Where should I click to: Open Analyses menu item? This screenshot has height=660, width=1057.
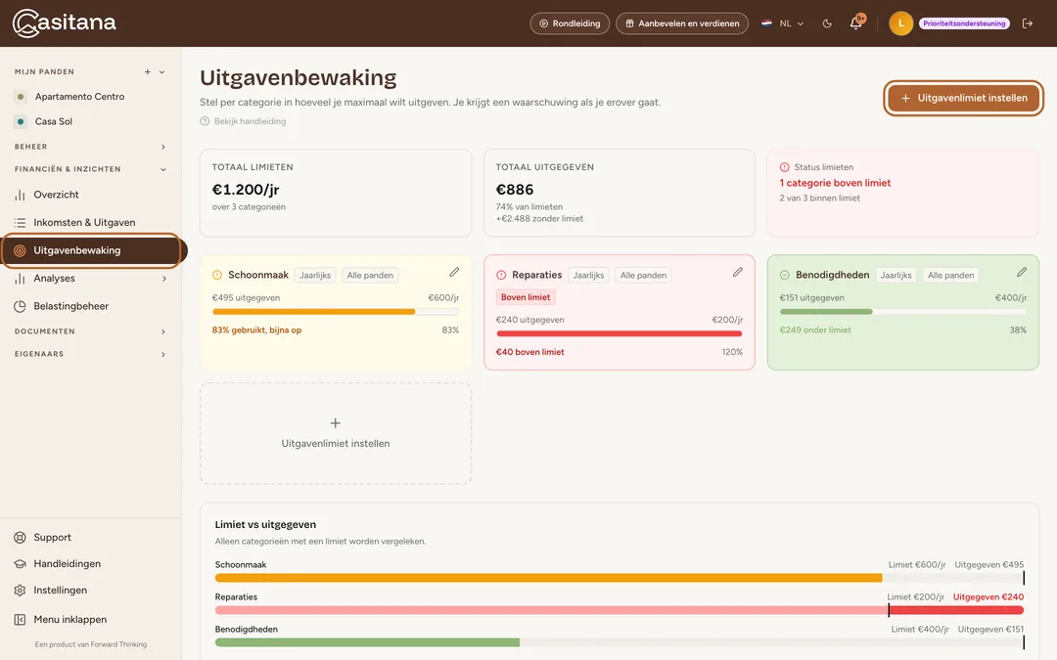[54, 278]
